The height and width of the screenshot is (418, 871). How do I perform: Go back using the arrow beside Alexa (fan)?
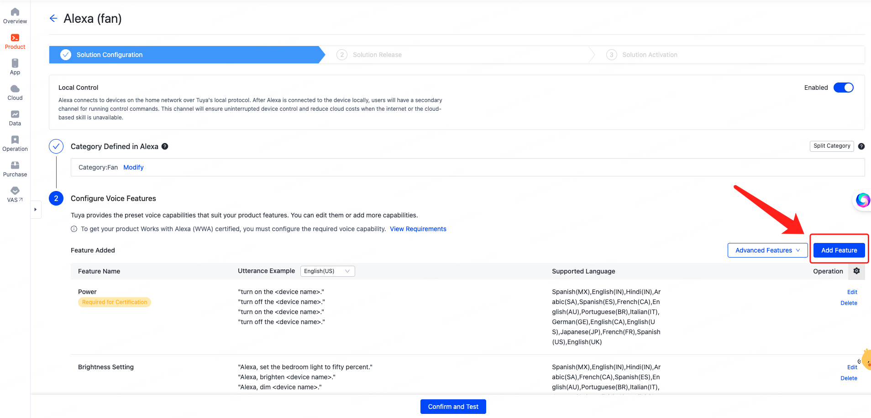[53, 18]
